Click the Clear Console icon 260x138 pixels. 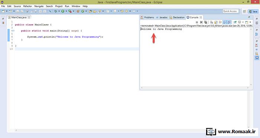click(x=212, y=22)
